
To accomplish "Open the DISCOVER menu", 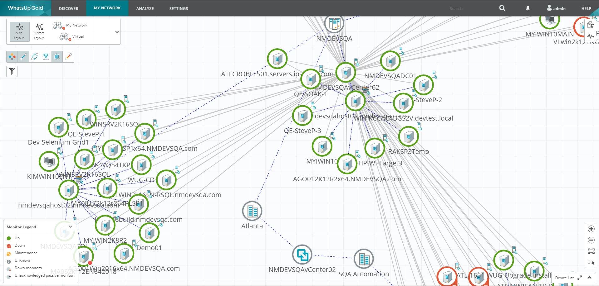I will coord(69,8).
